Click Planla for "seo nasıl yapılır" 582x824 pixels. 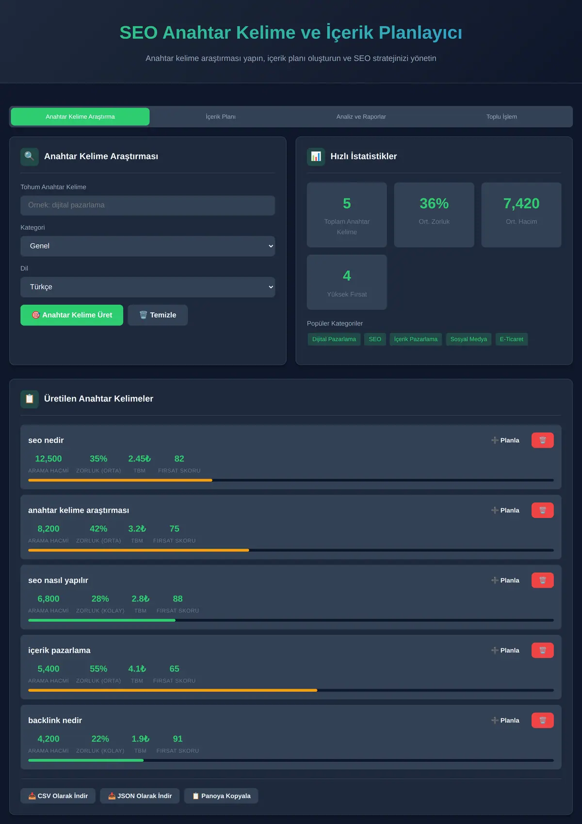505,581
